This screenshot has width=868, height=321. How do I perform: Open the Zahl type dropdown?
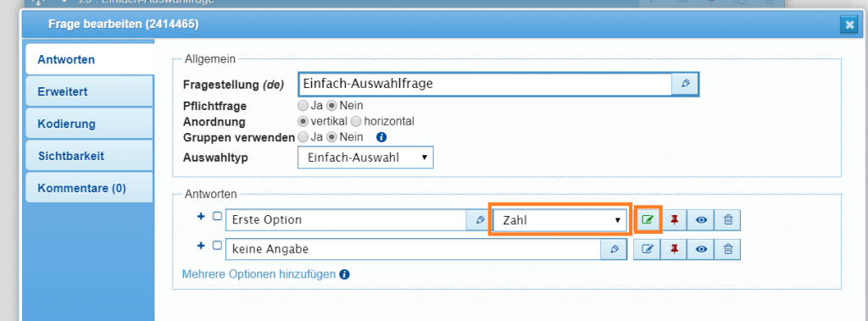coord(560,219)
